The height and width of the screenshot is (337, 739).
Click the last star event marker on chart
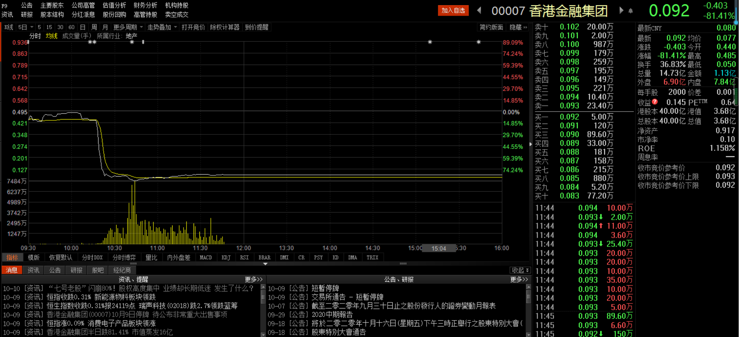pos(478,42)
